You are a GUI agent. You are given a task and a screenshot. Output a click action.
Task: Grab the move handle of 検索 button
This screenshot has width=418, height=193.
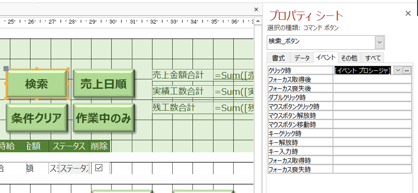click(x=6, y=69)
